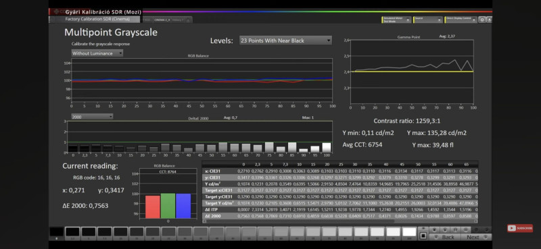
Task: Select the black pattern square icon beside Back
Action: point(423,236)
